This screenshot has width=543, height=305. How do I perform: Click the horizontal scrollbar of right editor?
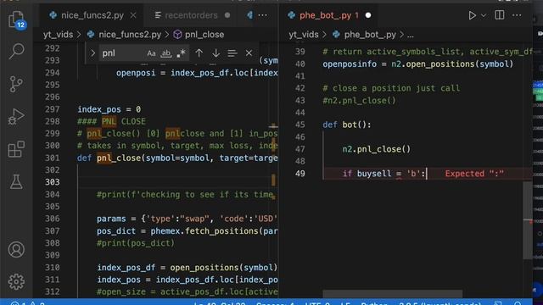(392, 294)
